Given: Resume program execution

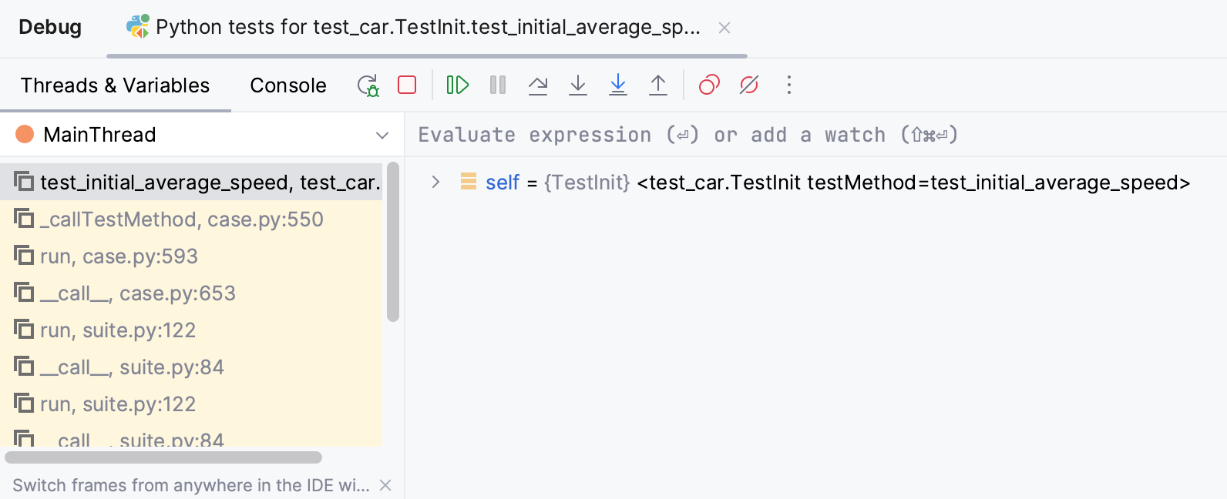Looking at the screenshot, I should tap(457, 85).
